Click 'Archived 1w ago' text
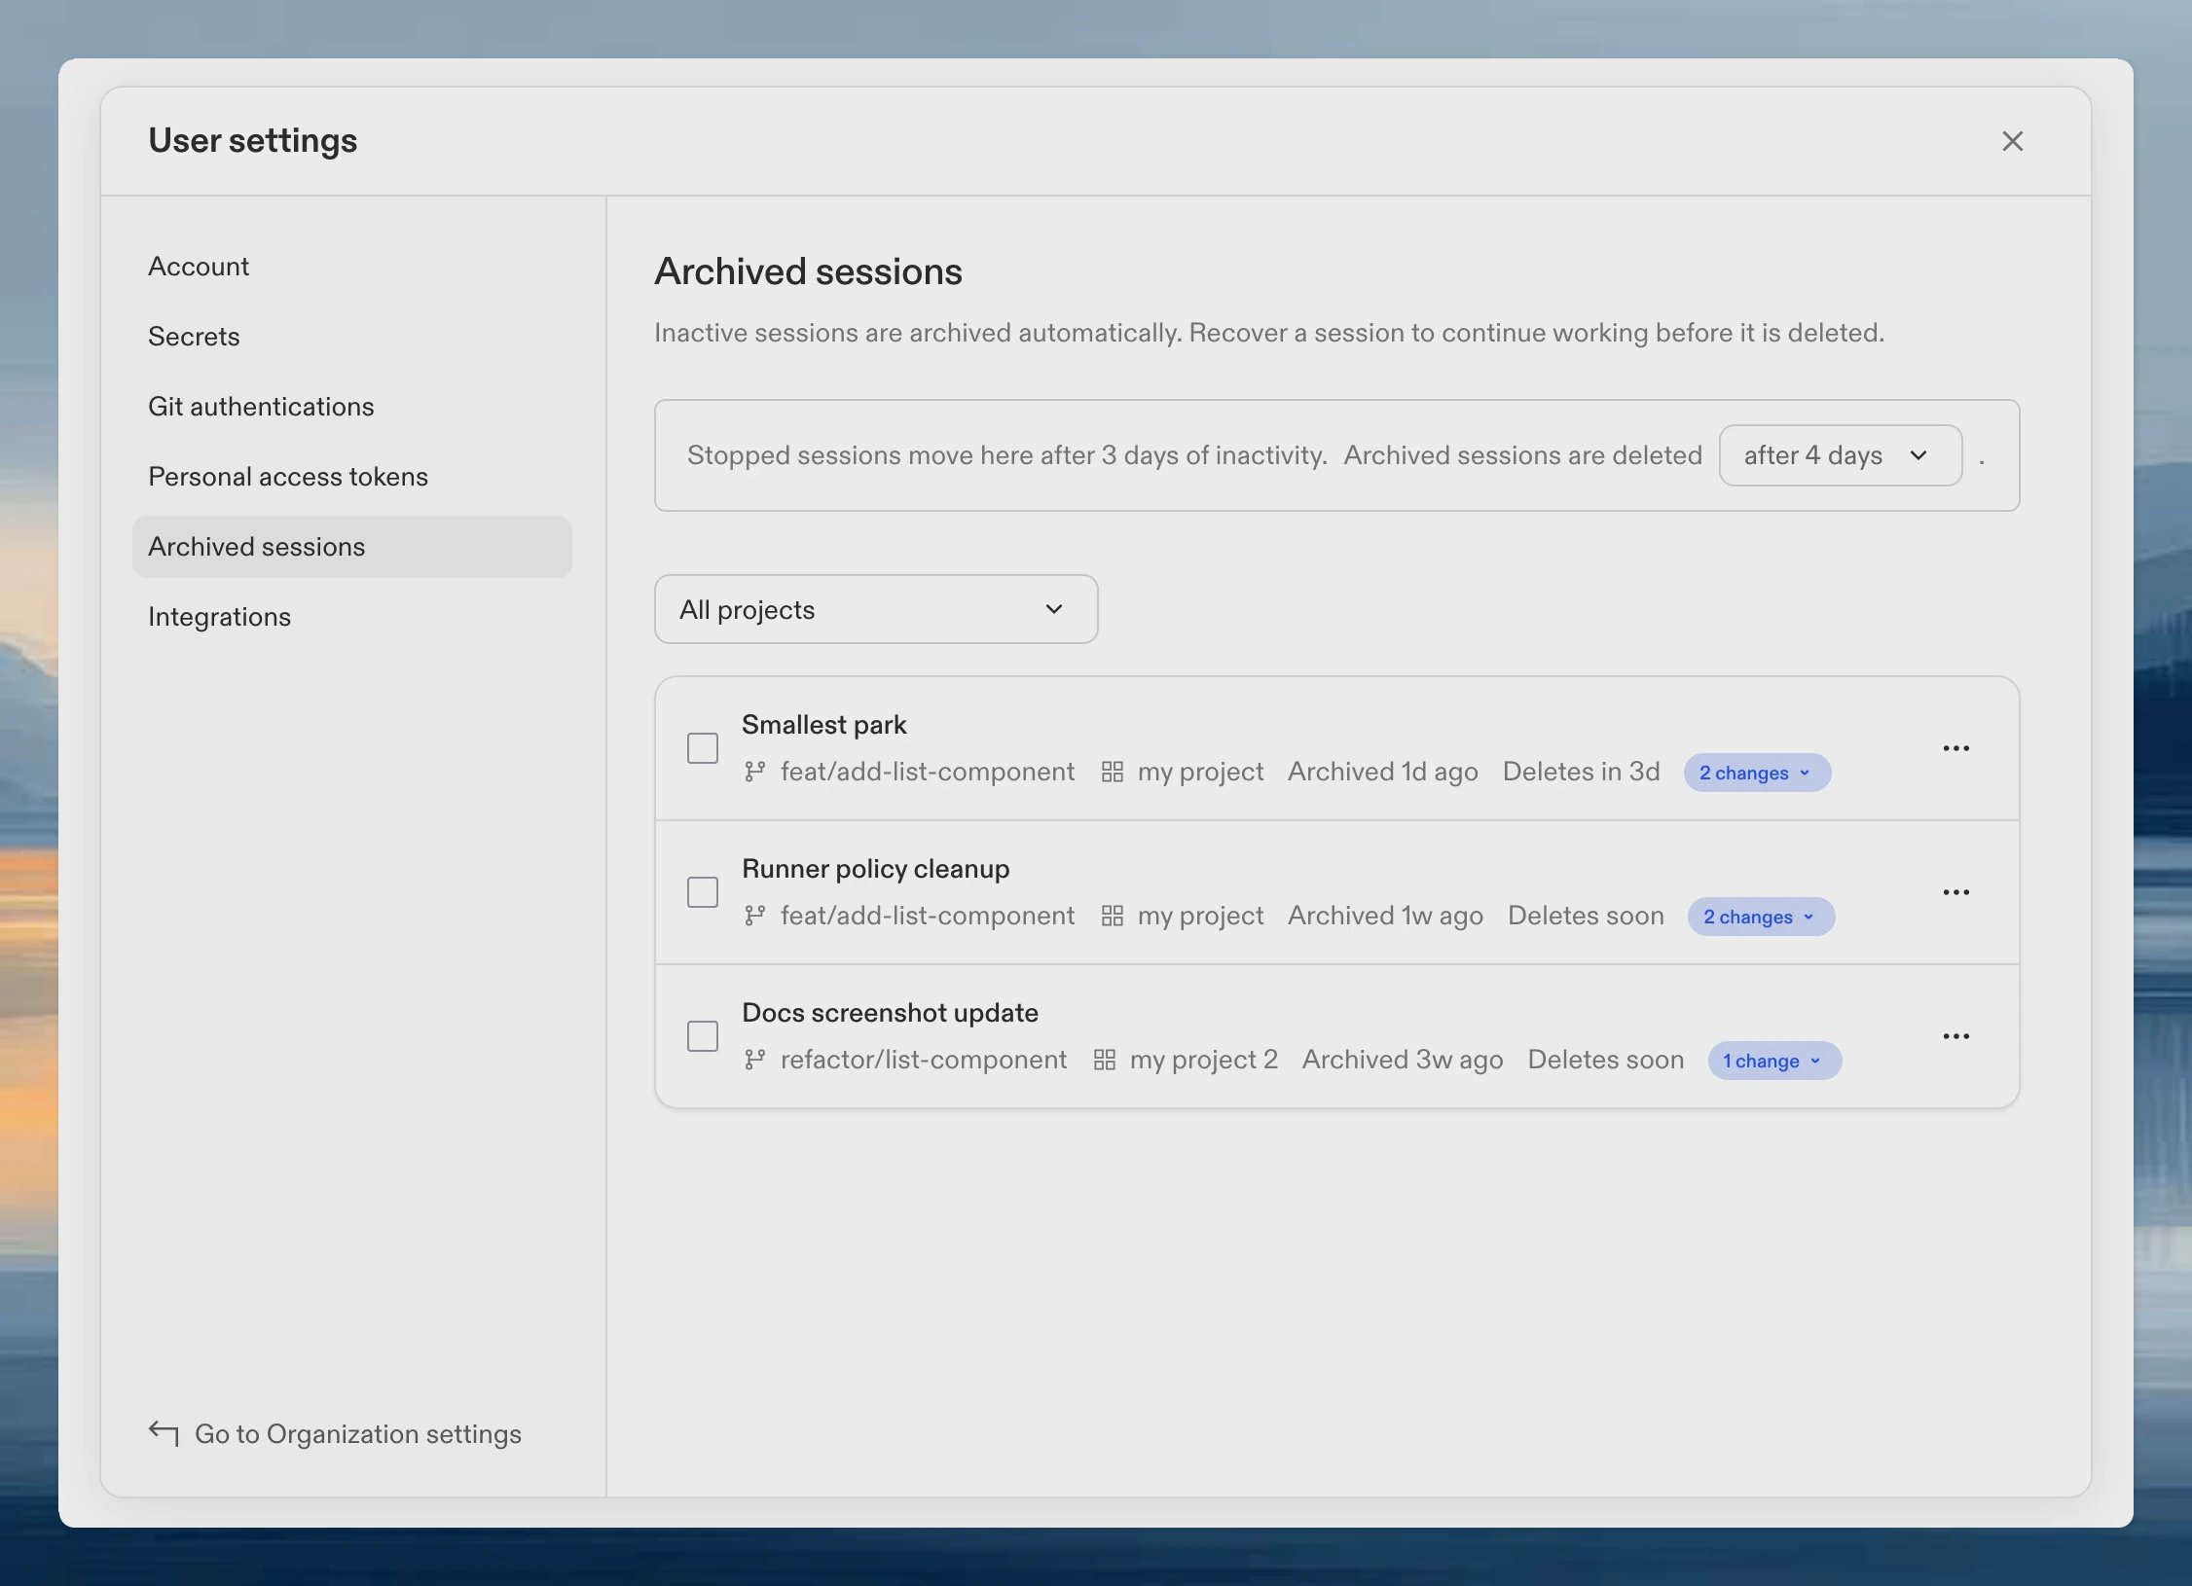2192x1586 pixels. pyautogui.click(x=1386, y=916)
